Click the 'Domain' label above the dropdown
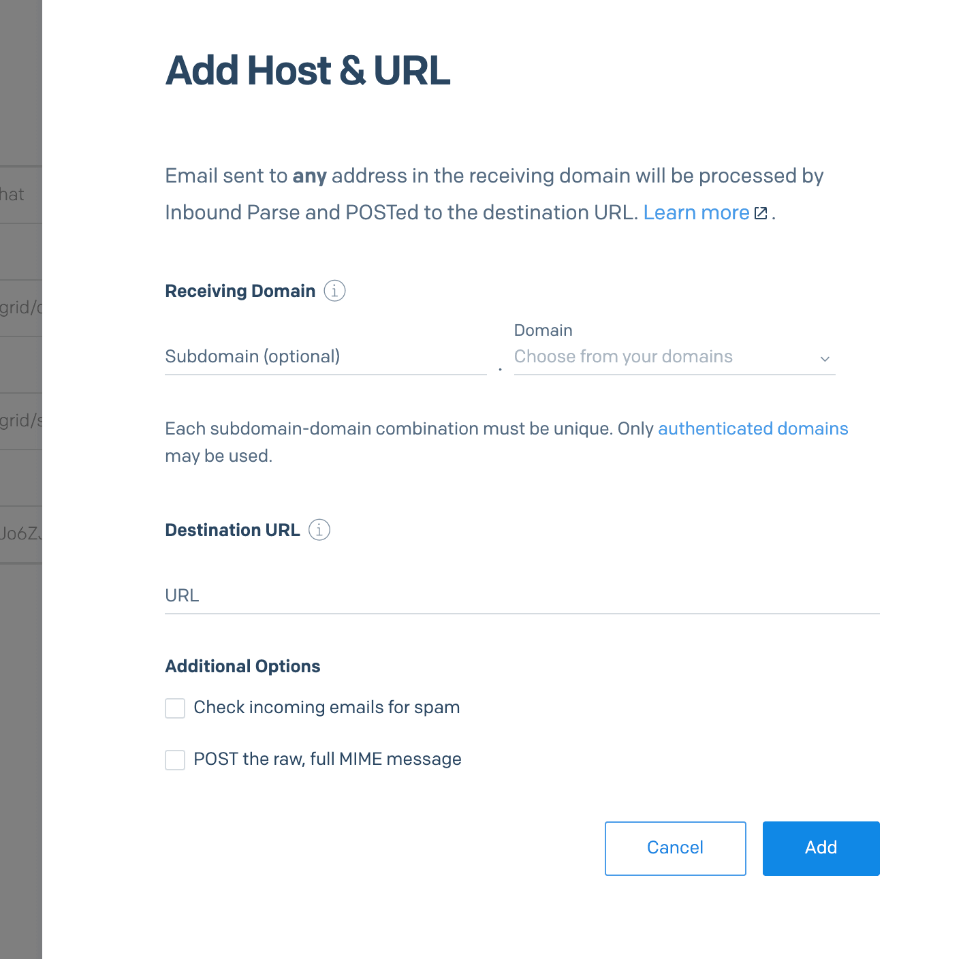Image resolution: width=963 pixels, height=959 pixels. 543,330
